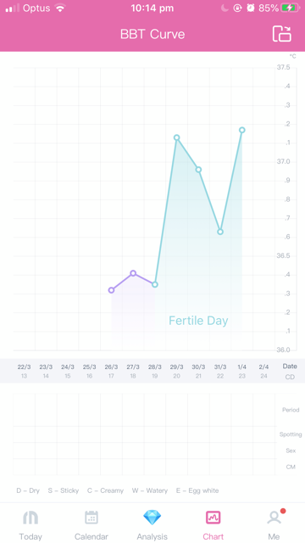Tap the Spotting row label
The image size is (305, 543).
tap(291, 434)
